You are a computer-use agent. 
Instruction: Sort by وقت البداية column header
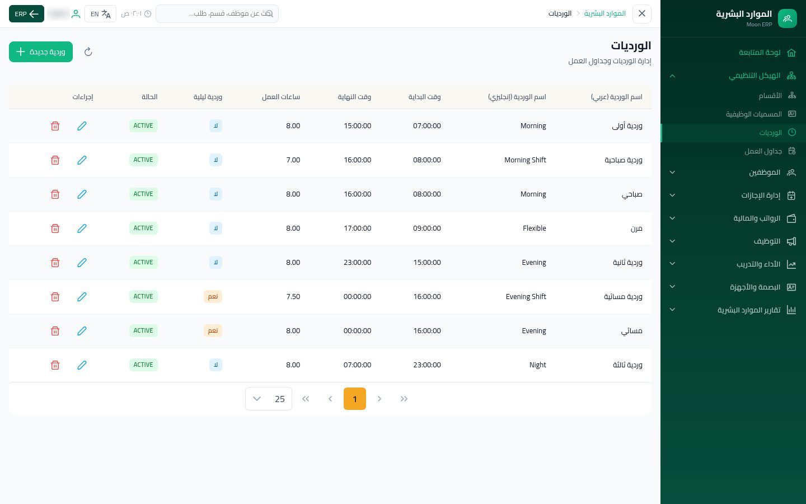(424, 97)
